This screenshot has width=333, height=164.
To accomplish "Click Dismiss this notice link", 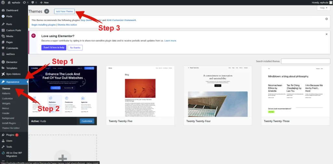I will pos(67,25).
